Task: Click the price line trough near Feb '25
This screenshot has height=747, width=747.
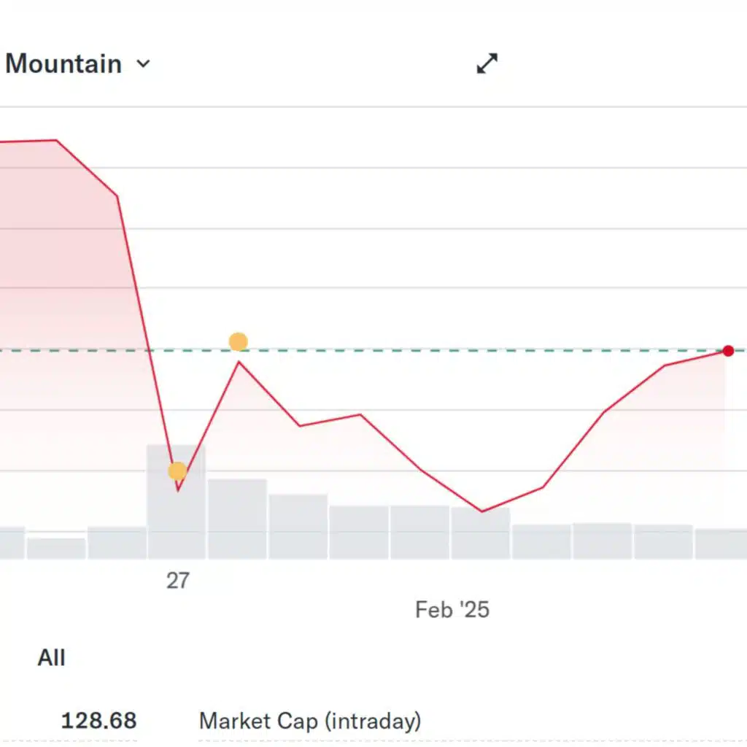Action: pos(481,511)
